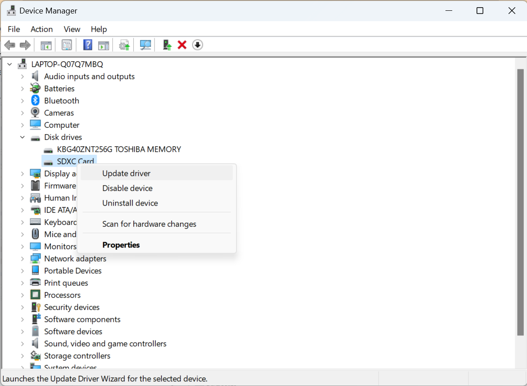Click the Disable device down-arrow icon

point(198,45)
